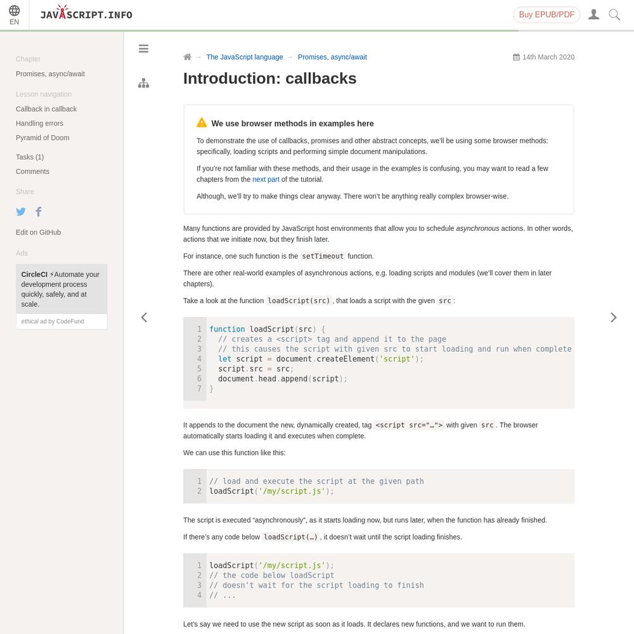Click 'ethical ad by CodeFund' link
The image size is (634, 634).
[53, 321]
